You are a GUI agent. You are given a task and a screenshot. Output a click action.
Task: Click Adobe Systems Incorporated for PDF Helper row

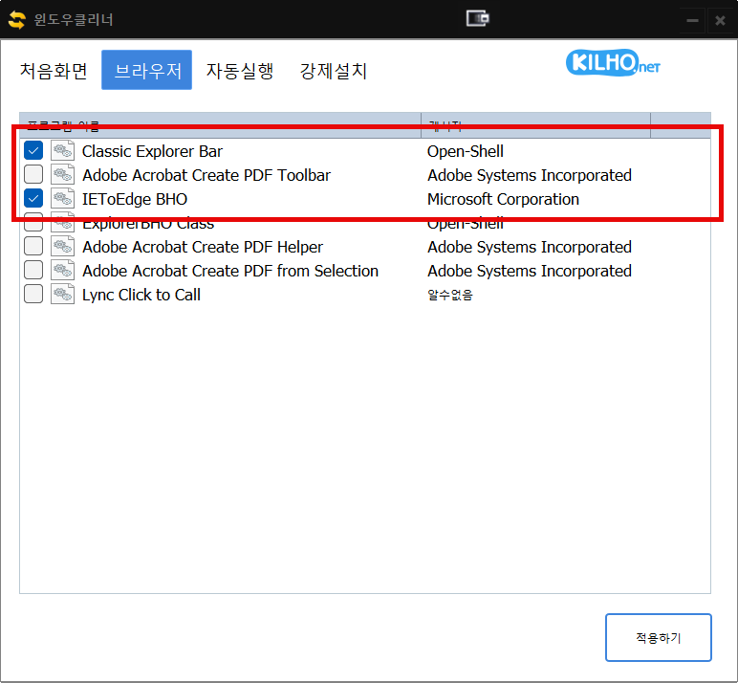point(529,247)
